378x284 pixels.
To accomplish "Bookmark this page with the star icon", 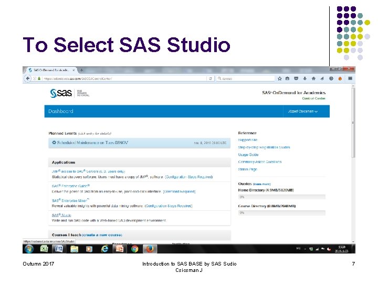I will click(280, 79).
